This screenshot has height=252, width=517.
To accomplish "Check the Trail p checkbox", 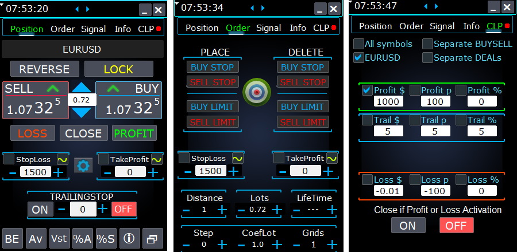I will click(x=415, y=120).
